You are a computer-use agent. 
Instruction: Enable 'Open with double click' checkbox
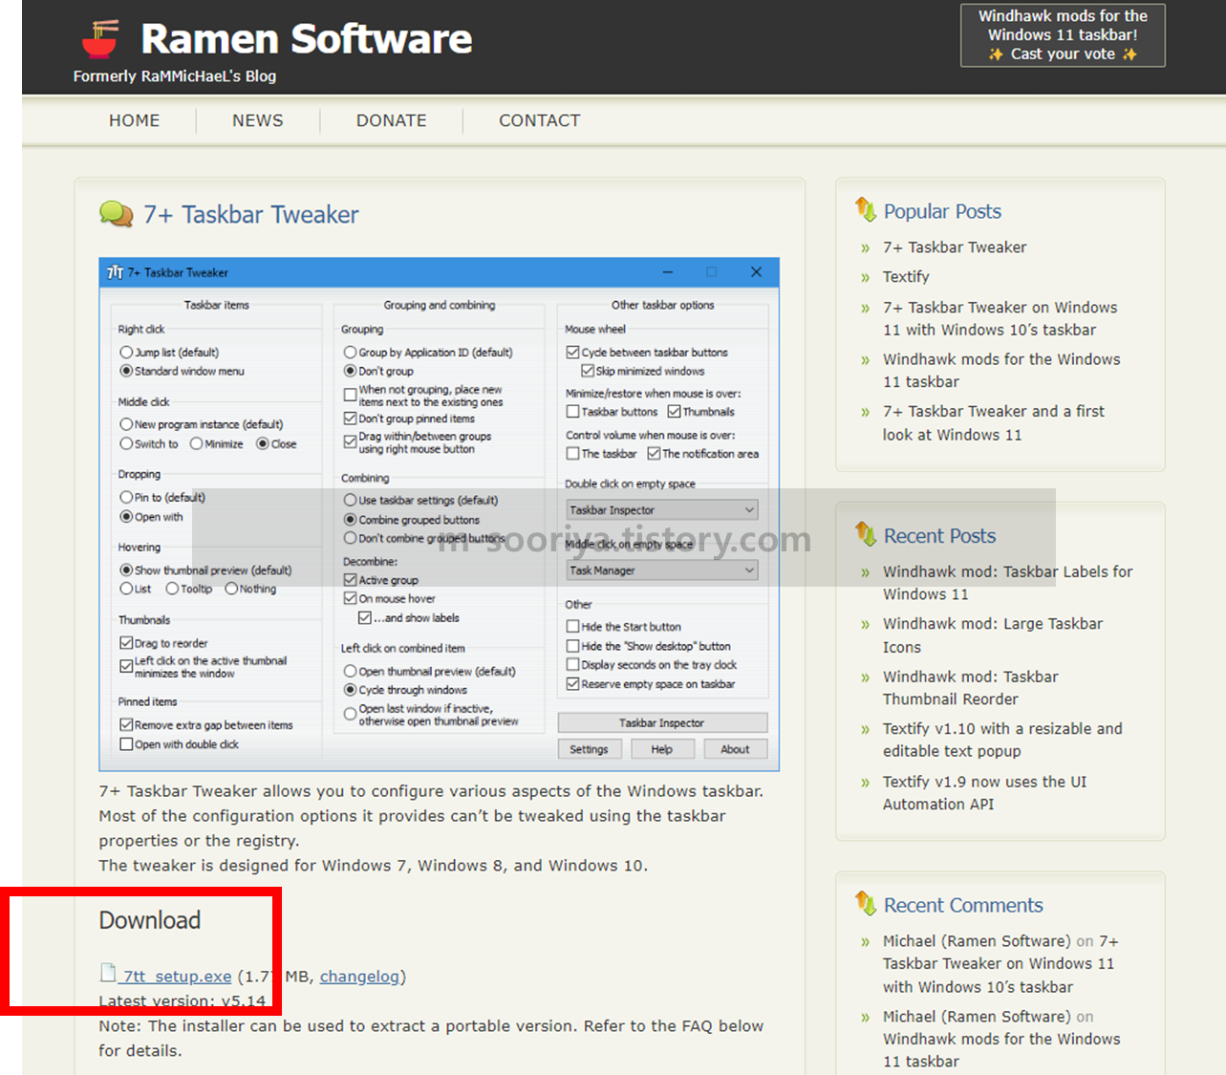(x=126, y=744)
